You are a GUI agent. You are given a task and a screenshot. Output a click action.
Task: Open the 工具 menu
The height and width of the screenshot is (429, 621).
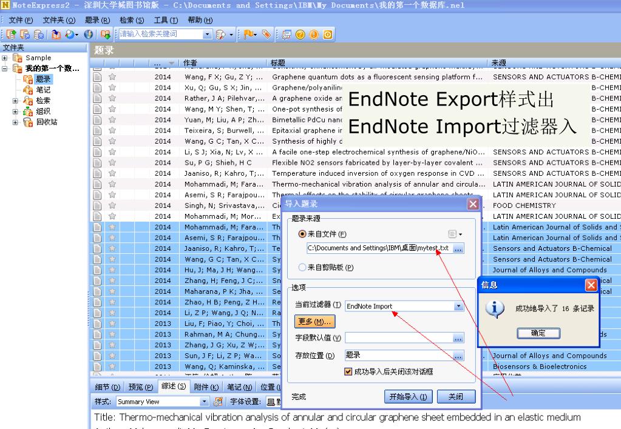(166, 20)
